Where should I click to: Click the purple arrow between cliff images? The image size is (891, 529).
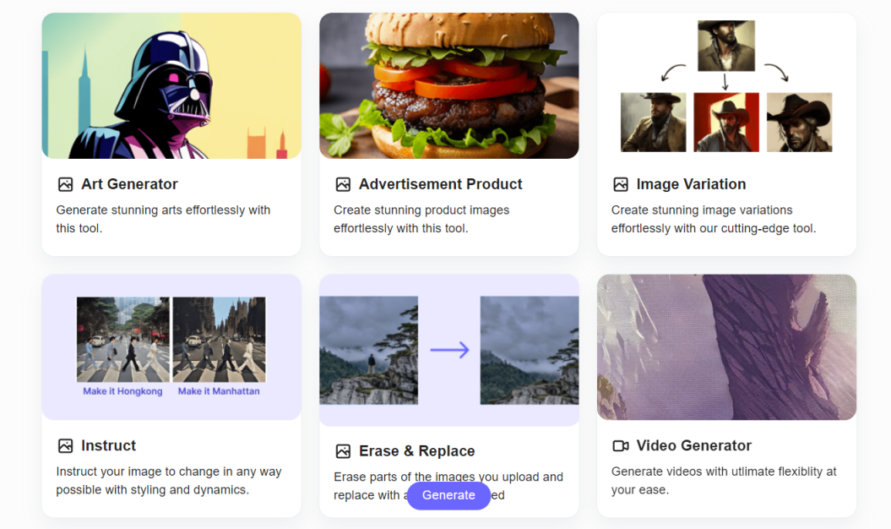coord(449,350)
